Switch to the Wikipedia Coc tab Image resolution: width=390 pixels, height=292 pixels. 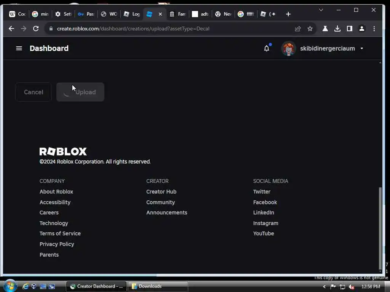click(18, 14)
